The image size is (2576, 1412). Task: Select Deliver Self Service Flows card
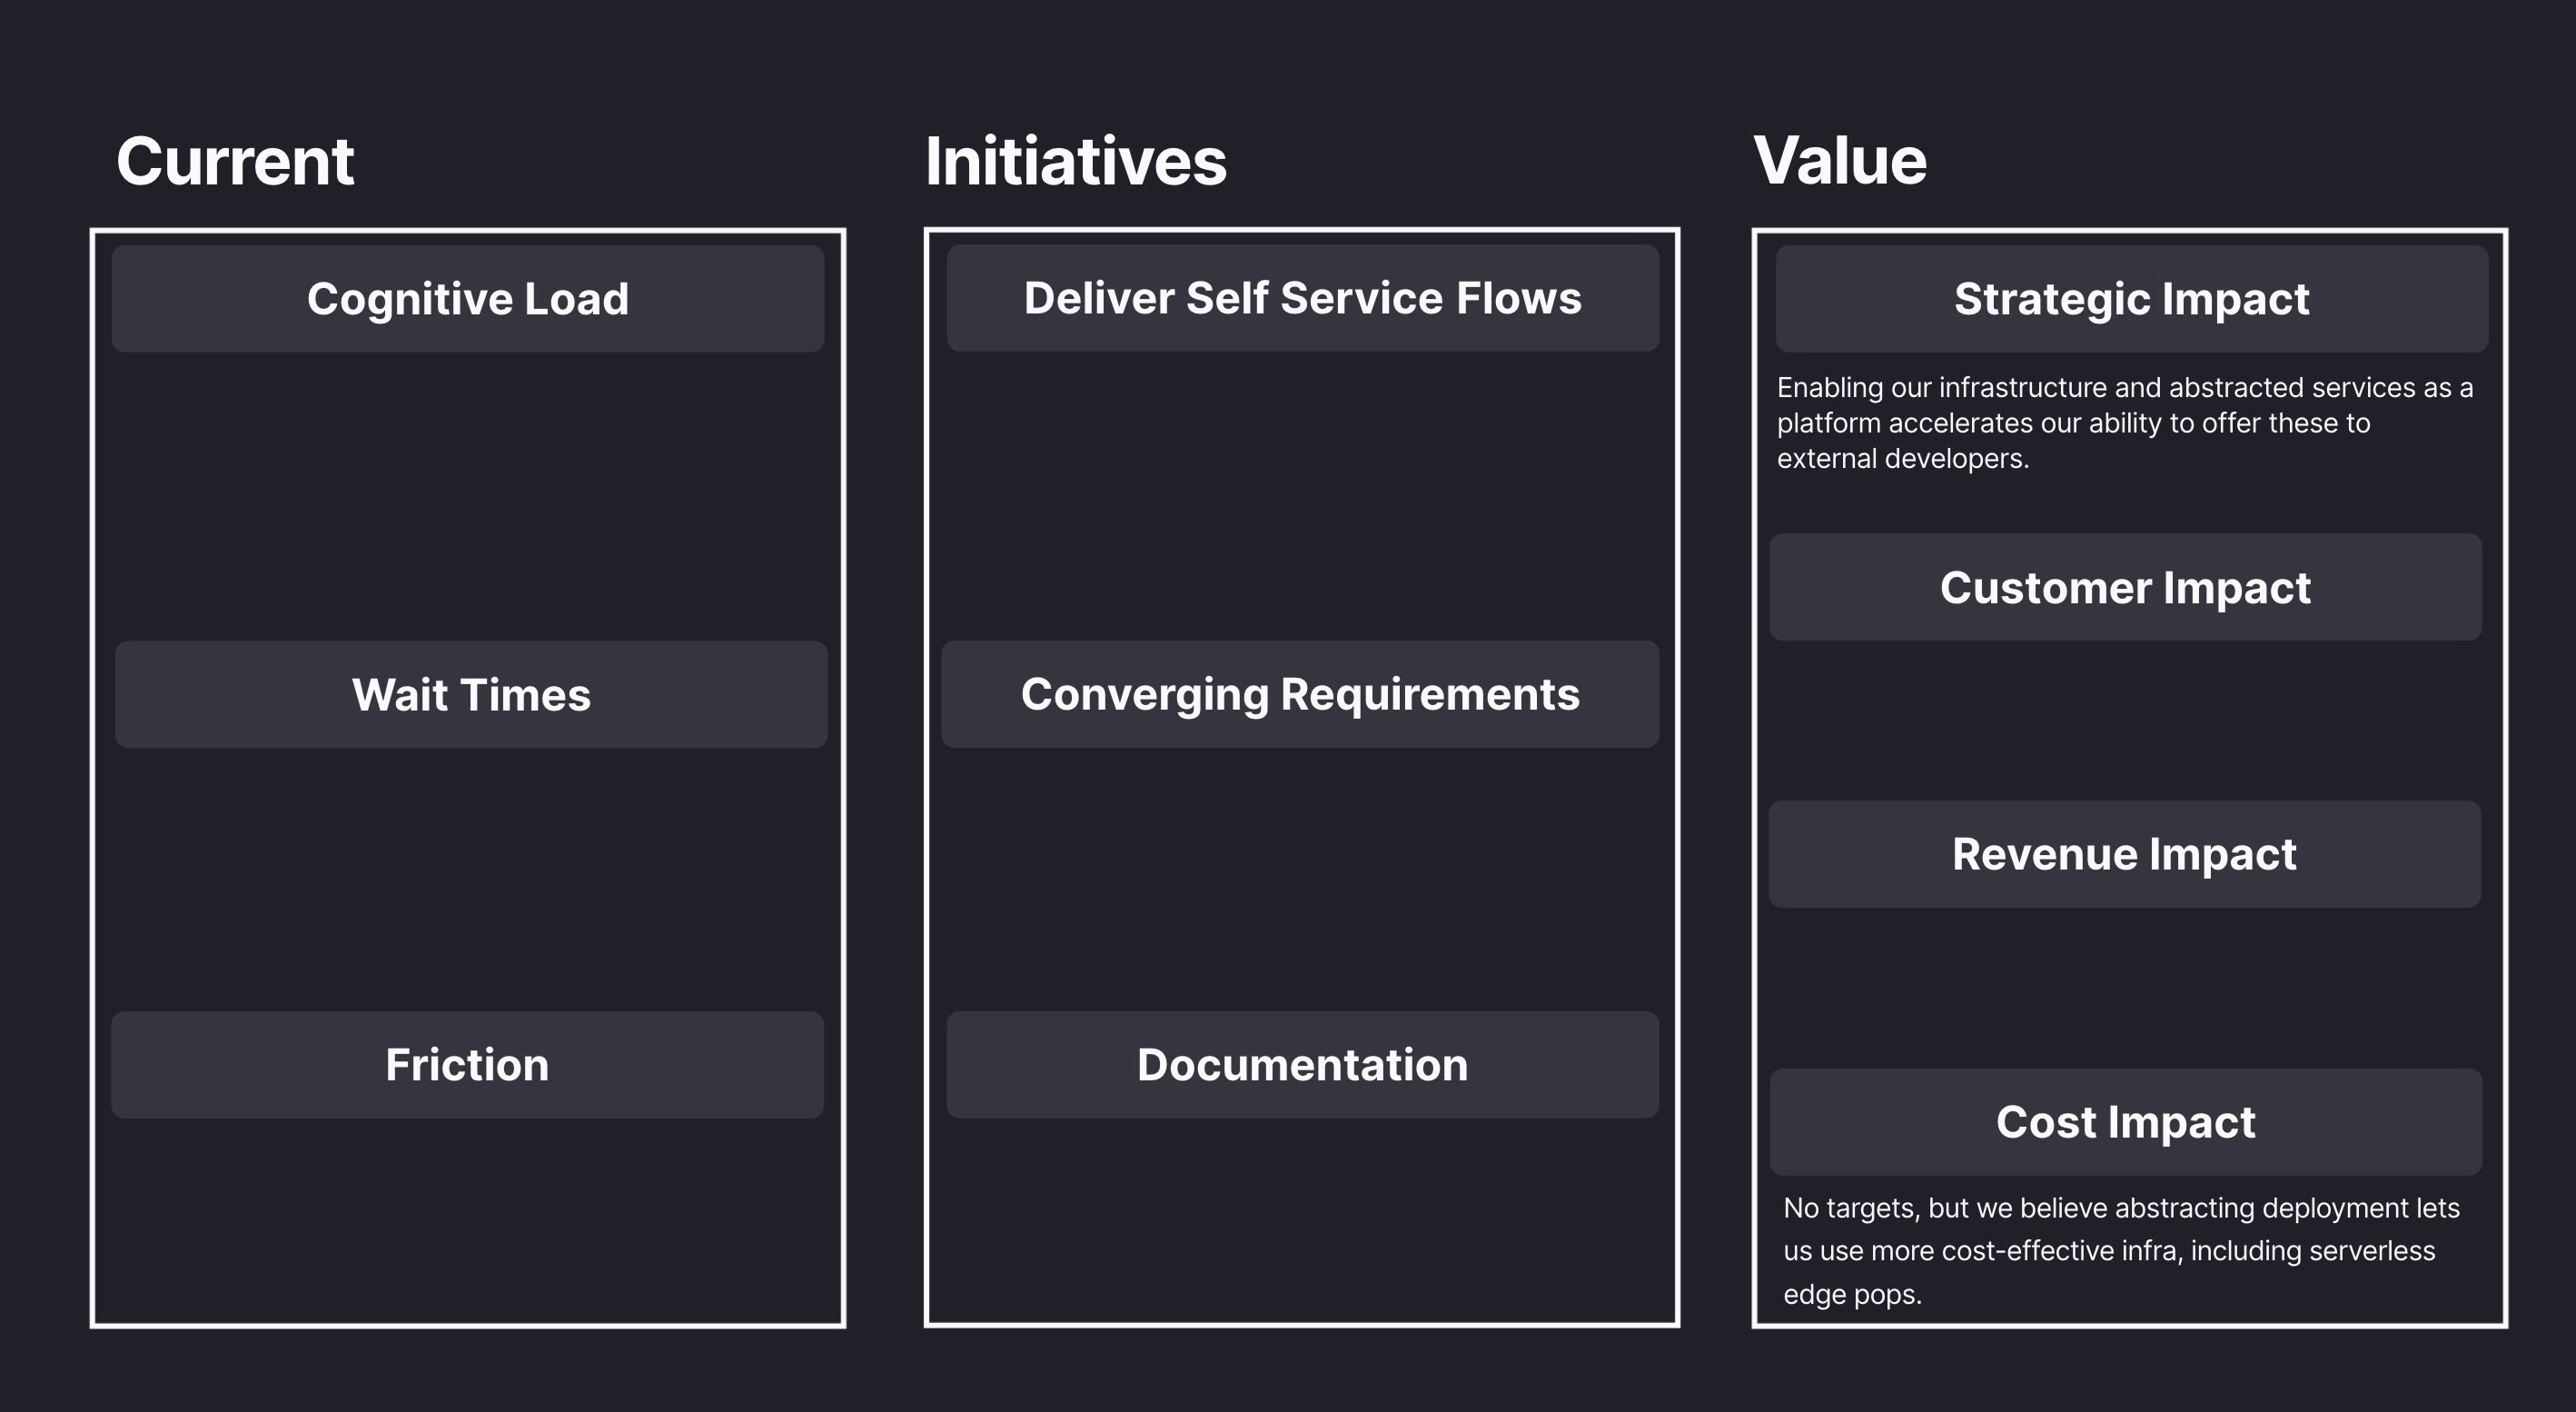1302,298
